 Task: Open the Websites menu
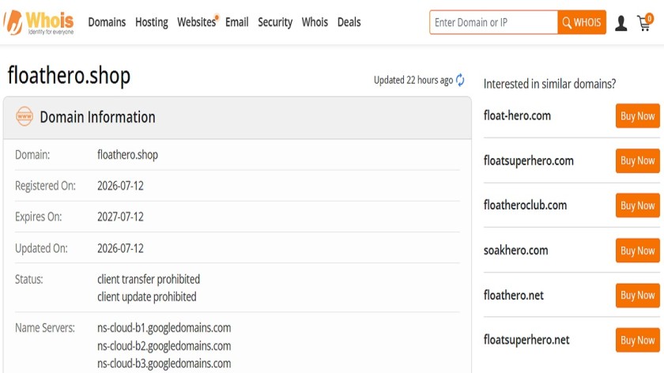197,22
